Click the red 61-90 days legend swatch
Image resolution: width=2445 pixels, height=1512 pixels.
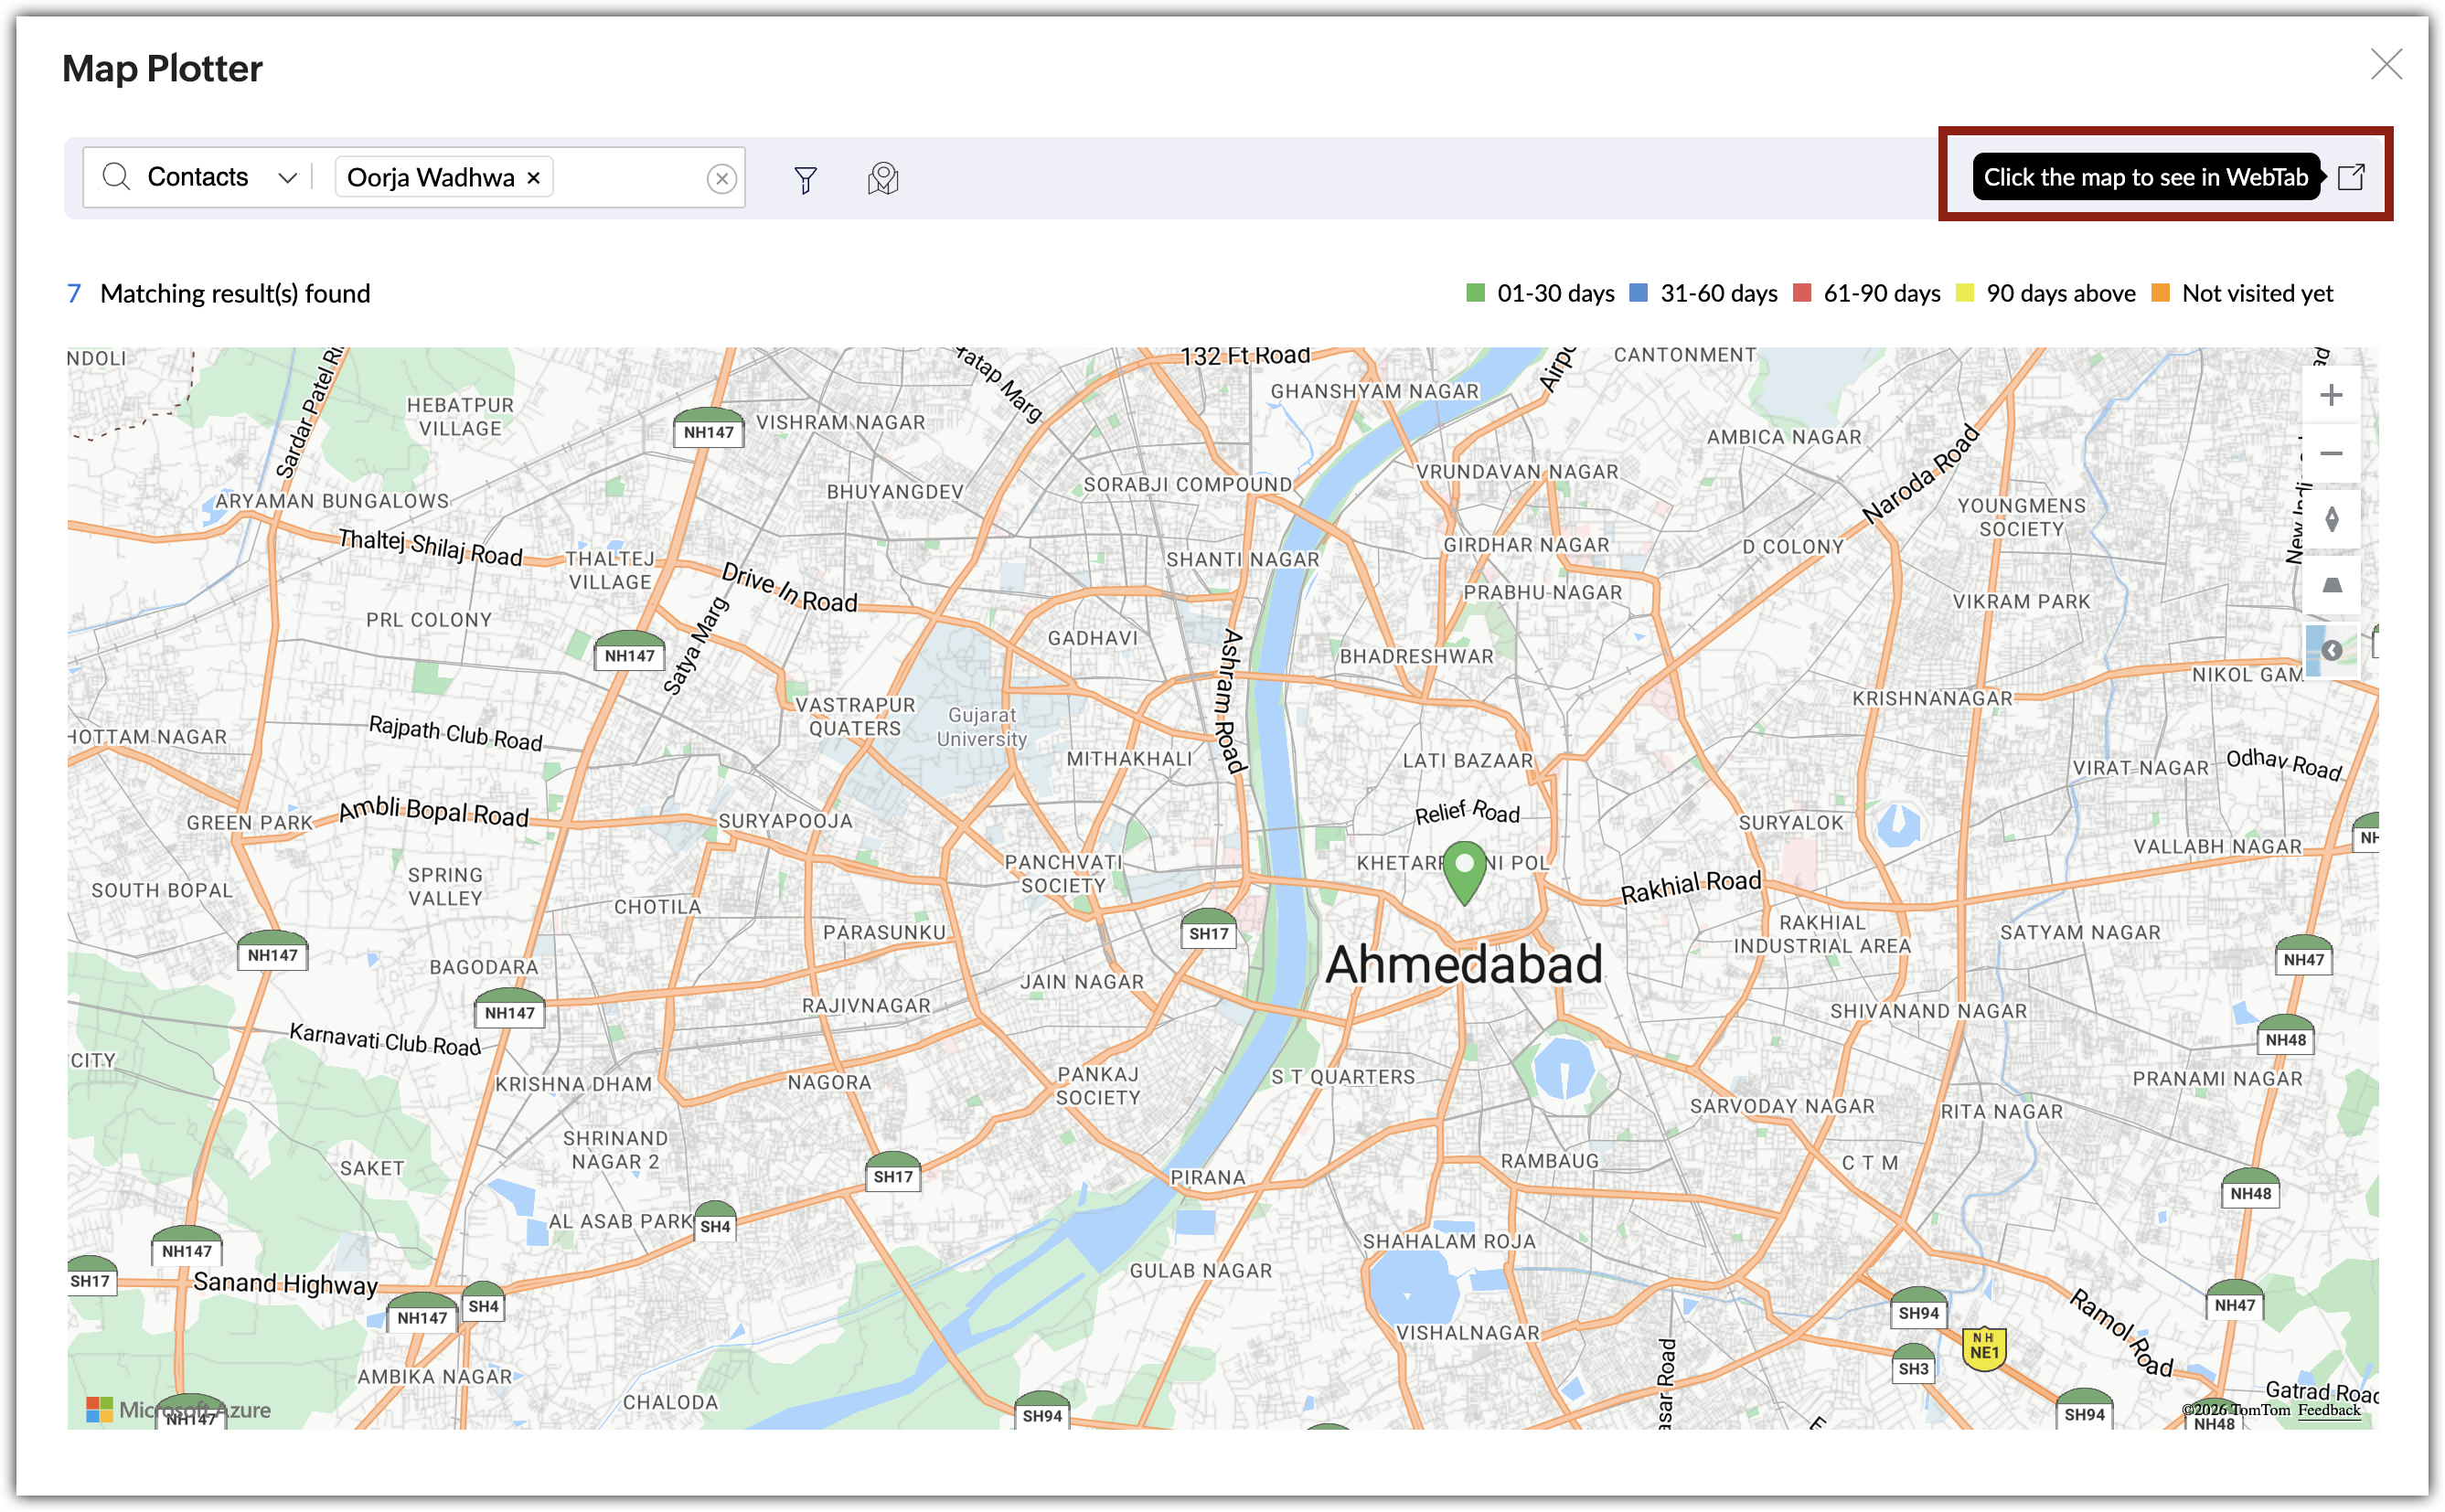click(1802, 293)
